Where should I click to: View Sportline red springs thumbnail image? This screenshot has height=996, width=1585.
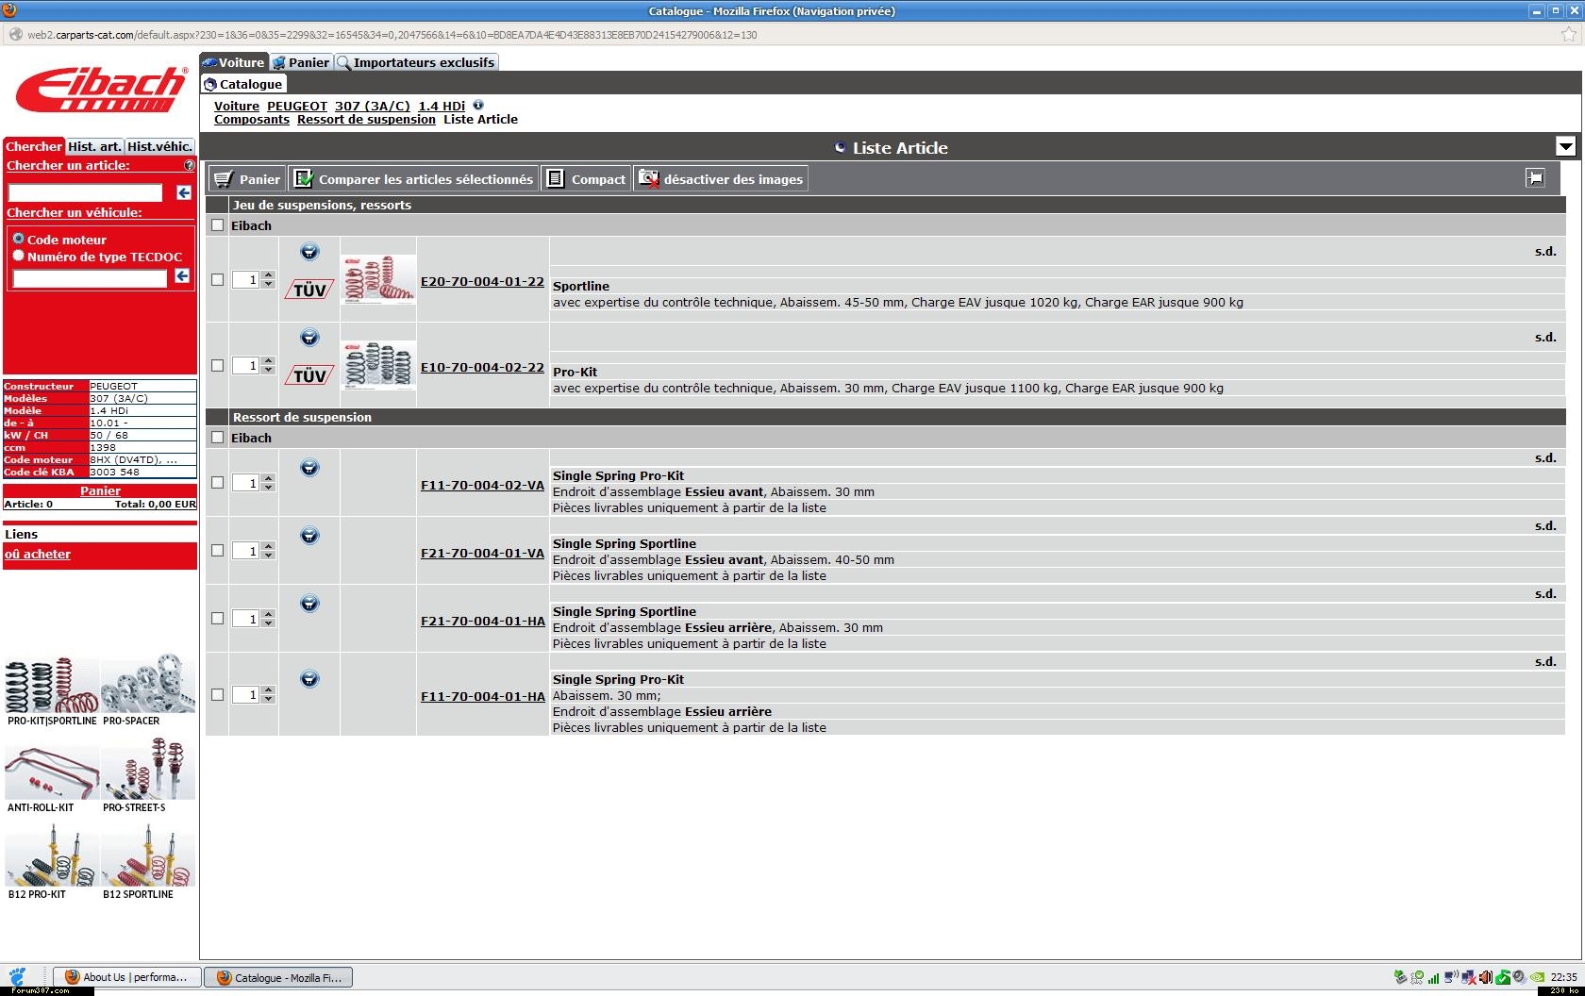pos(378,279)
